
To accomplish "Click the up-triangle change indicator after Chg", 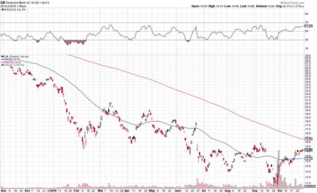I will point(303,6).
